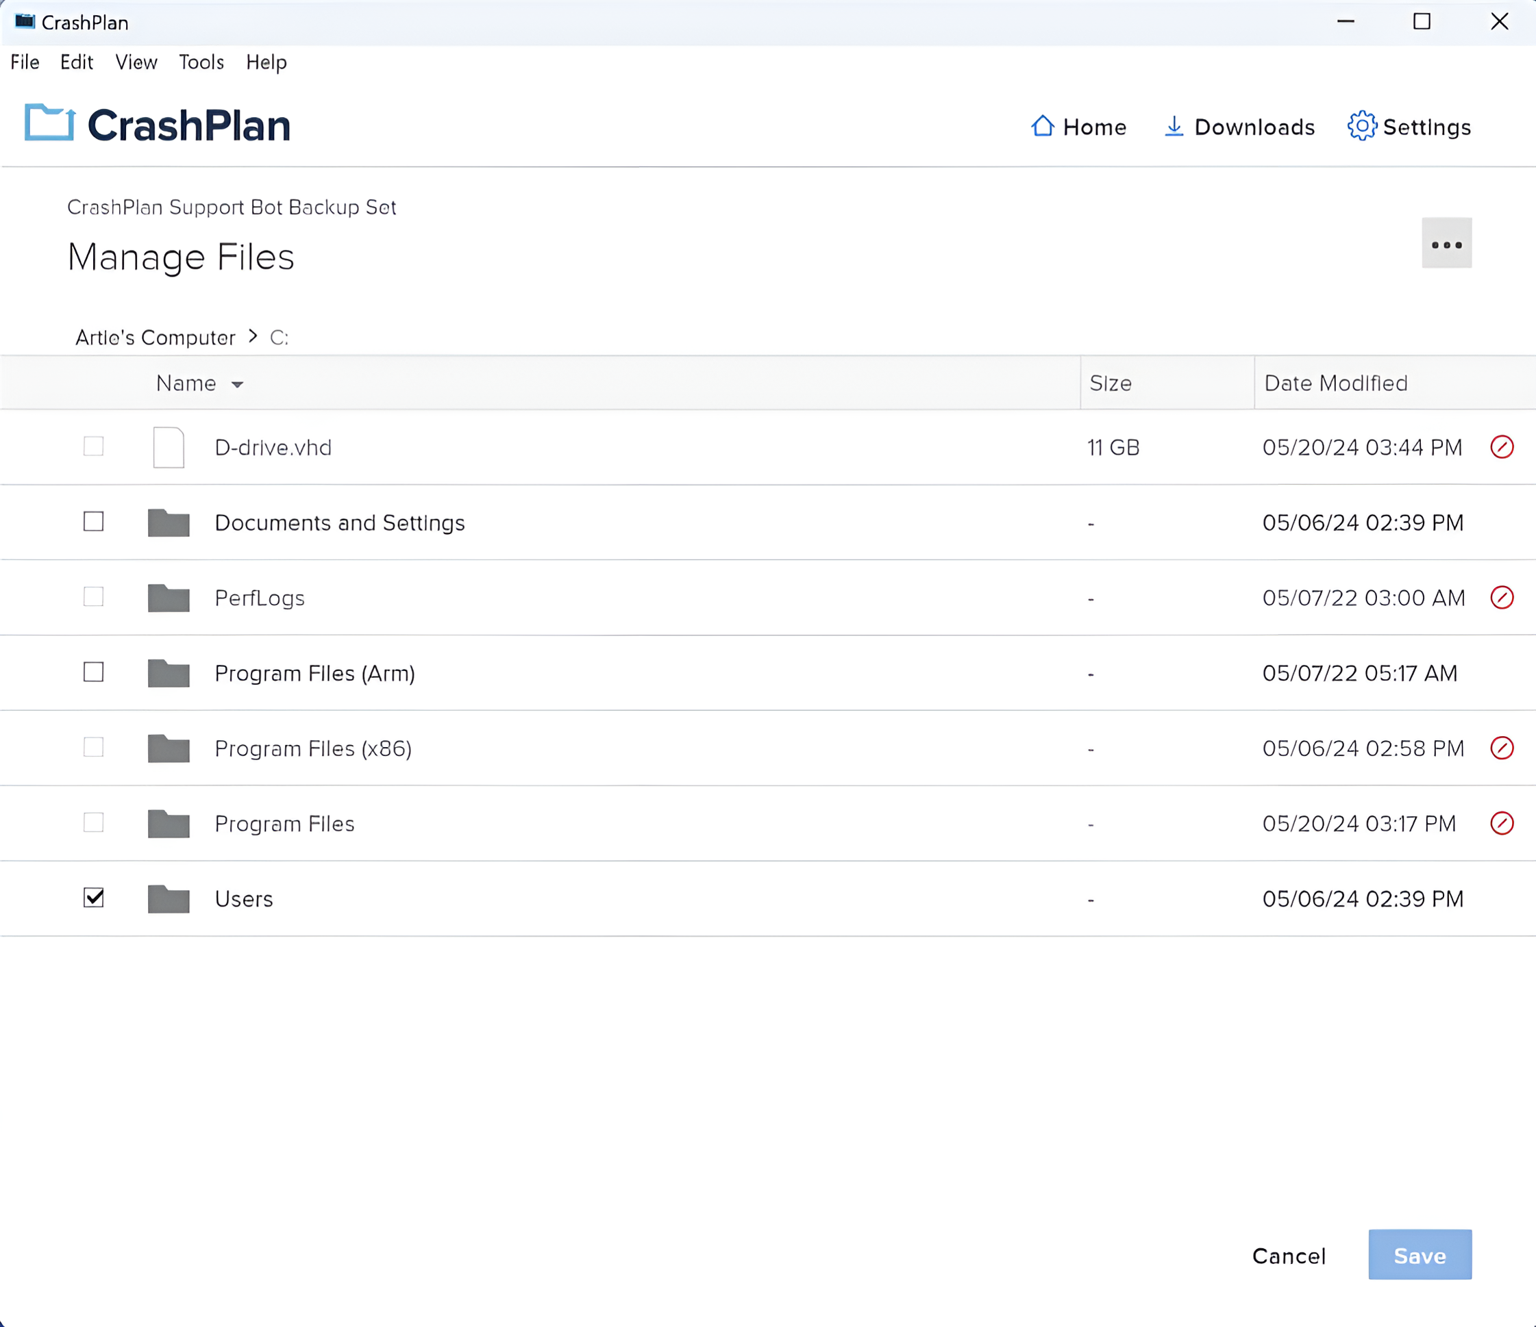Click the Users folder icon
The width and height of the screenshot is (1536, 1327).
point(169,899)
